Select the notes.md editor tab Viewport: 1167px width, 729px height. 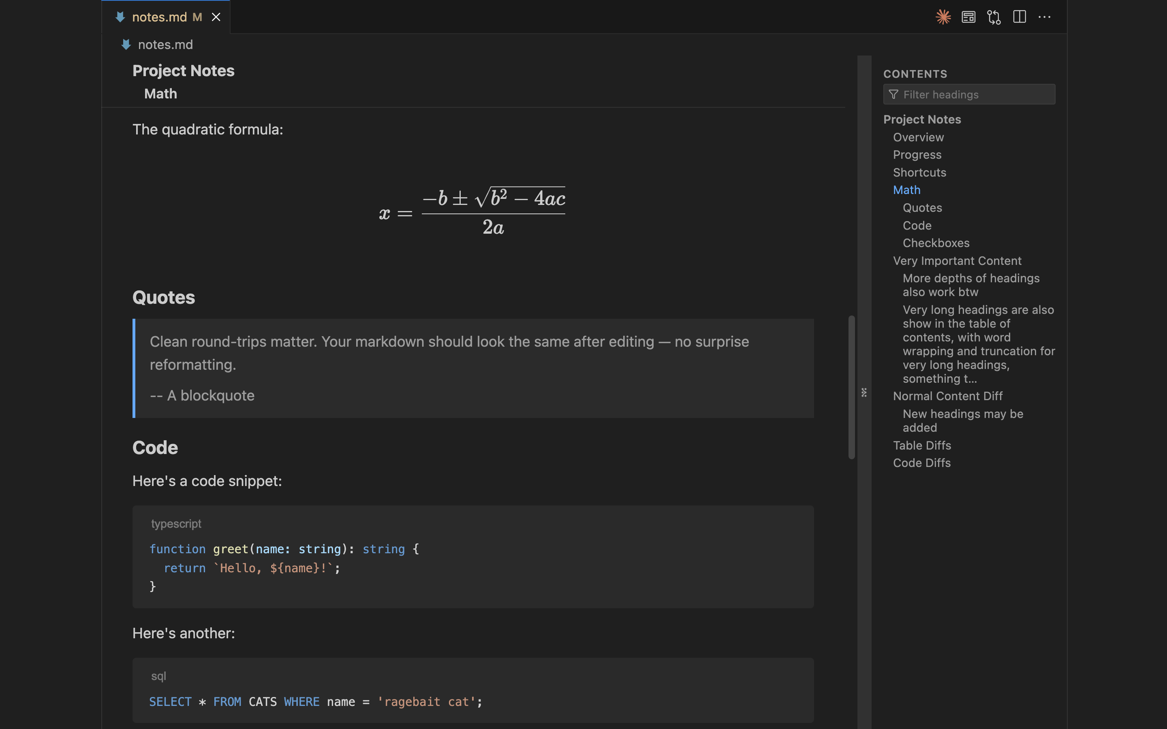point(159,17)
